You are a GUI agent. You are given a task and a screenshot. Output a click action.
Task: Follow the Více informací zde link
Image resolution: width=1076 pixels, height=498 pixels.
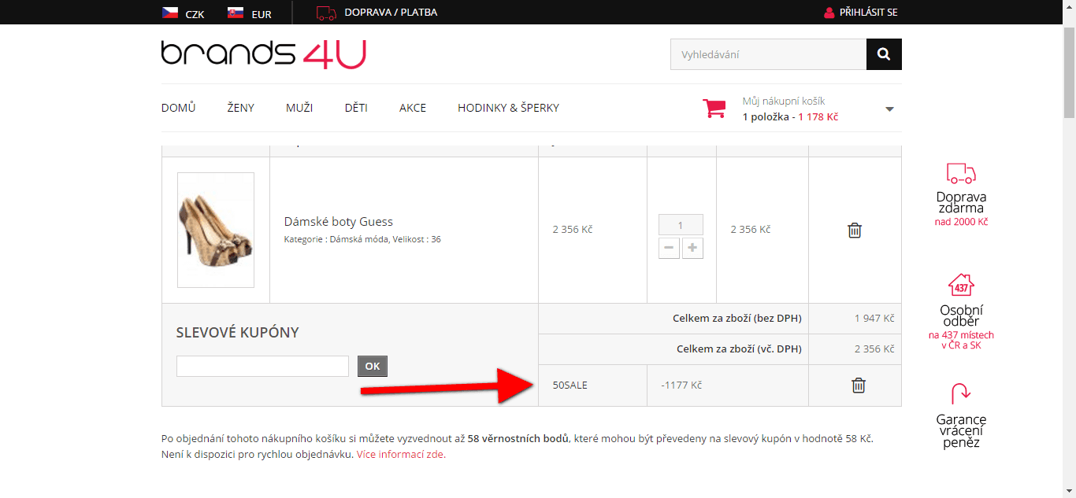(401, 454)
